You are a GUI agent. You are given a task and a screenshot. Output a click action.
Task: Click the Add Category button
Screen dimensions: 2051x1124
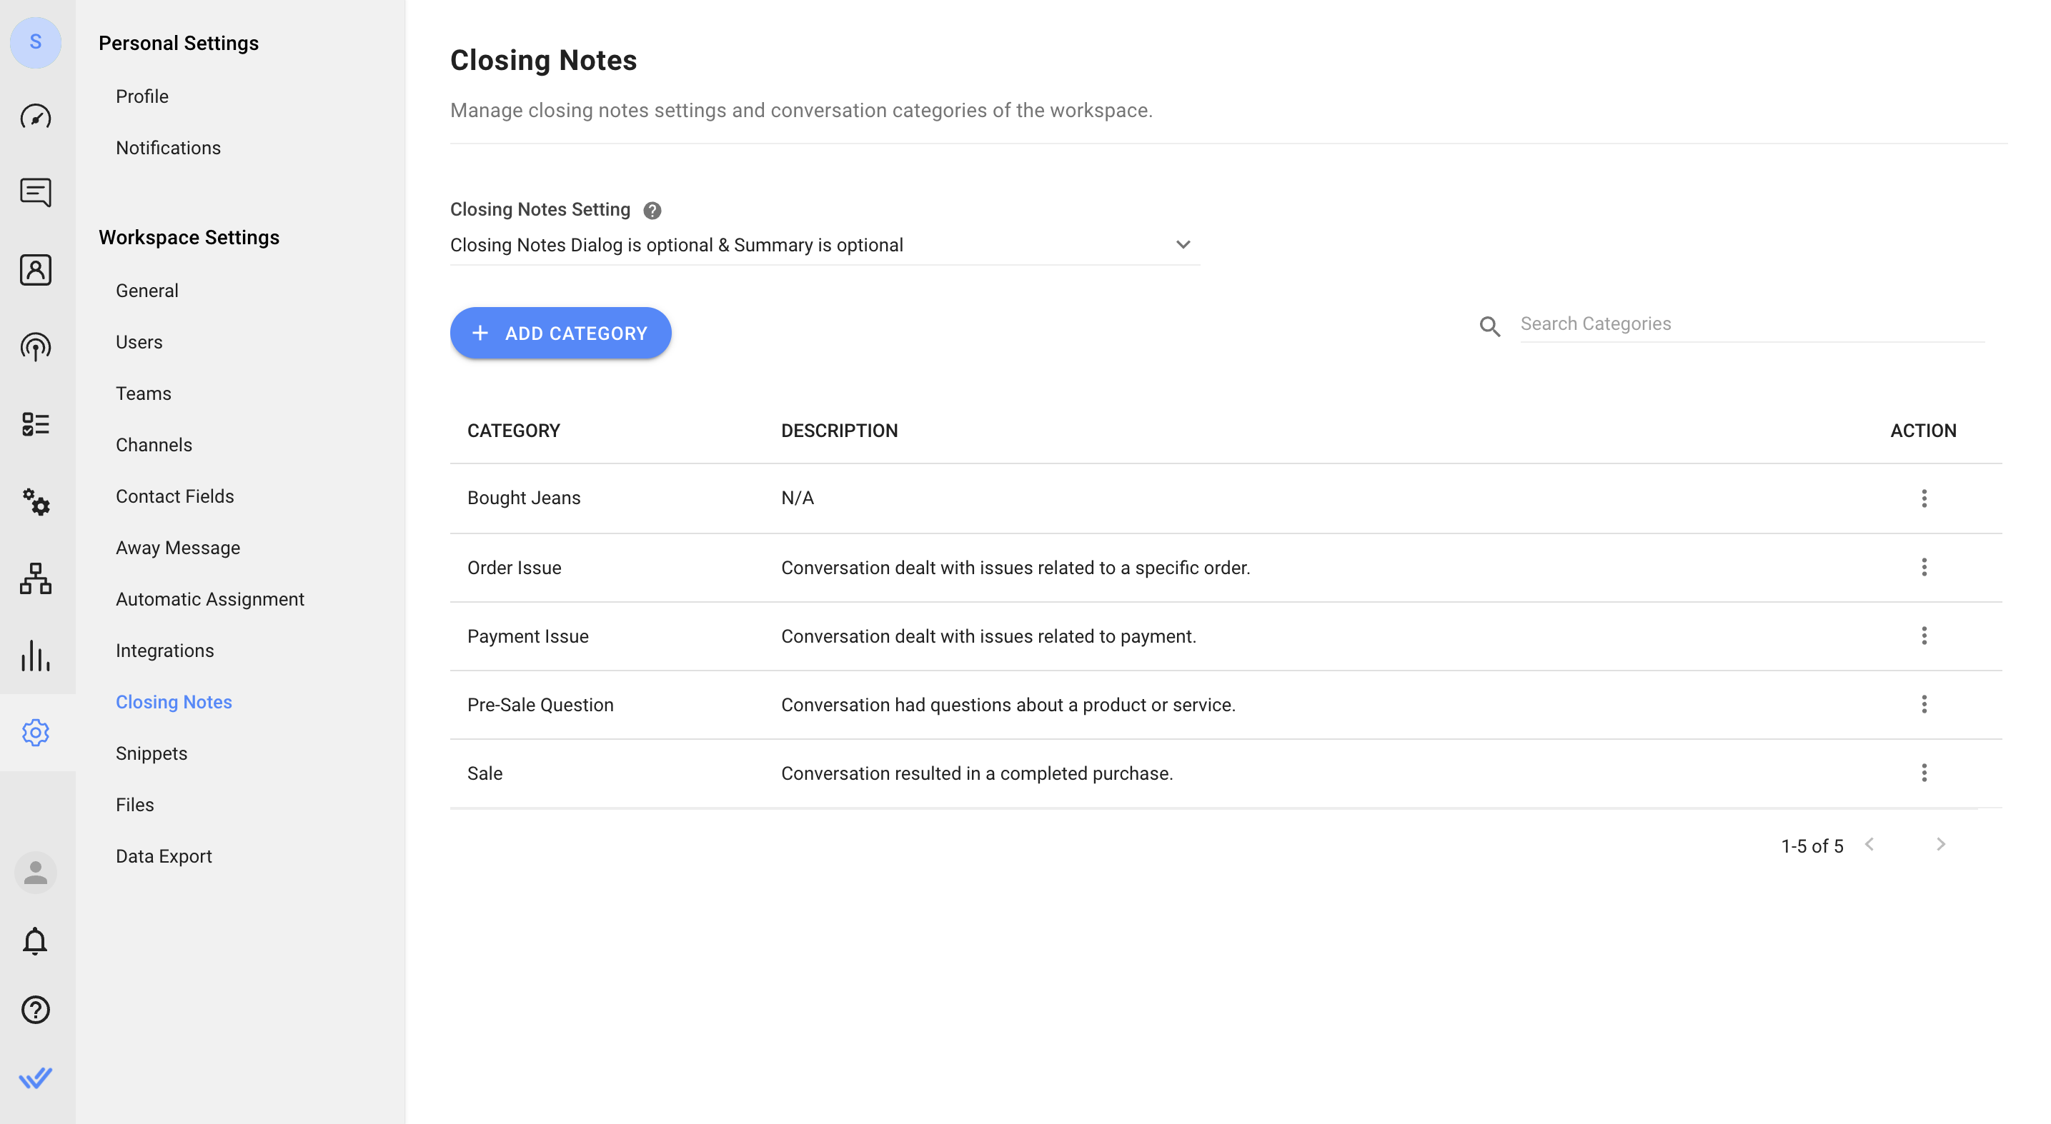coord(560,333)
